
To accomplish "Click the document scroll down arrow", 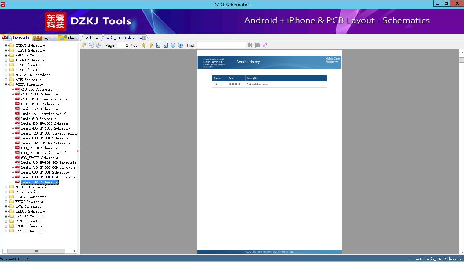I will [x=462, y=252].
